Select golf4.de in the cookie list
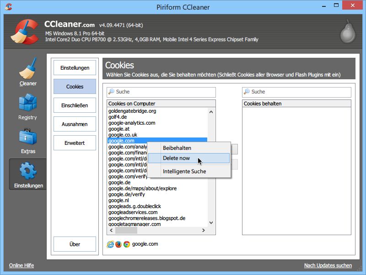 tap(118, 117)
